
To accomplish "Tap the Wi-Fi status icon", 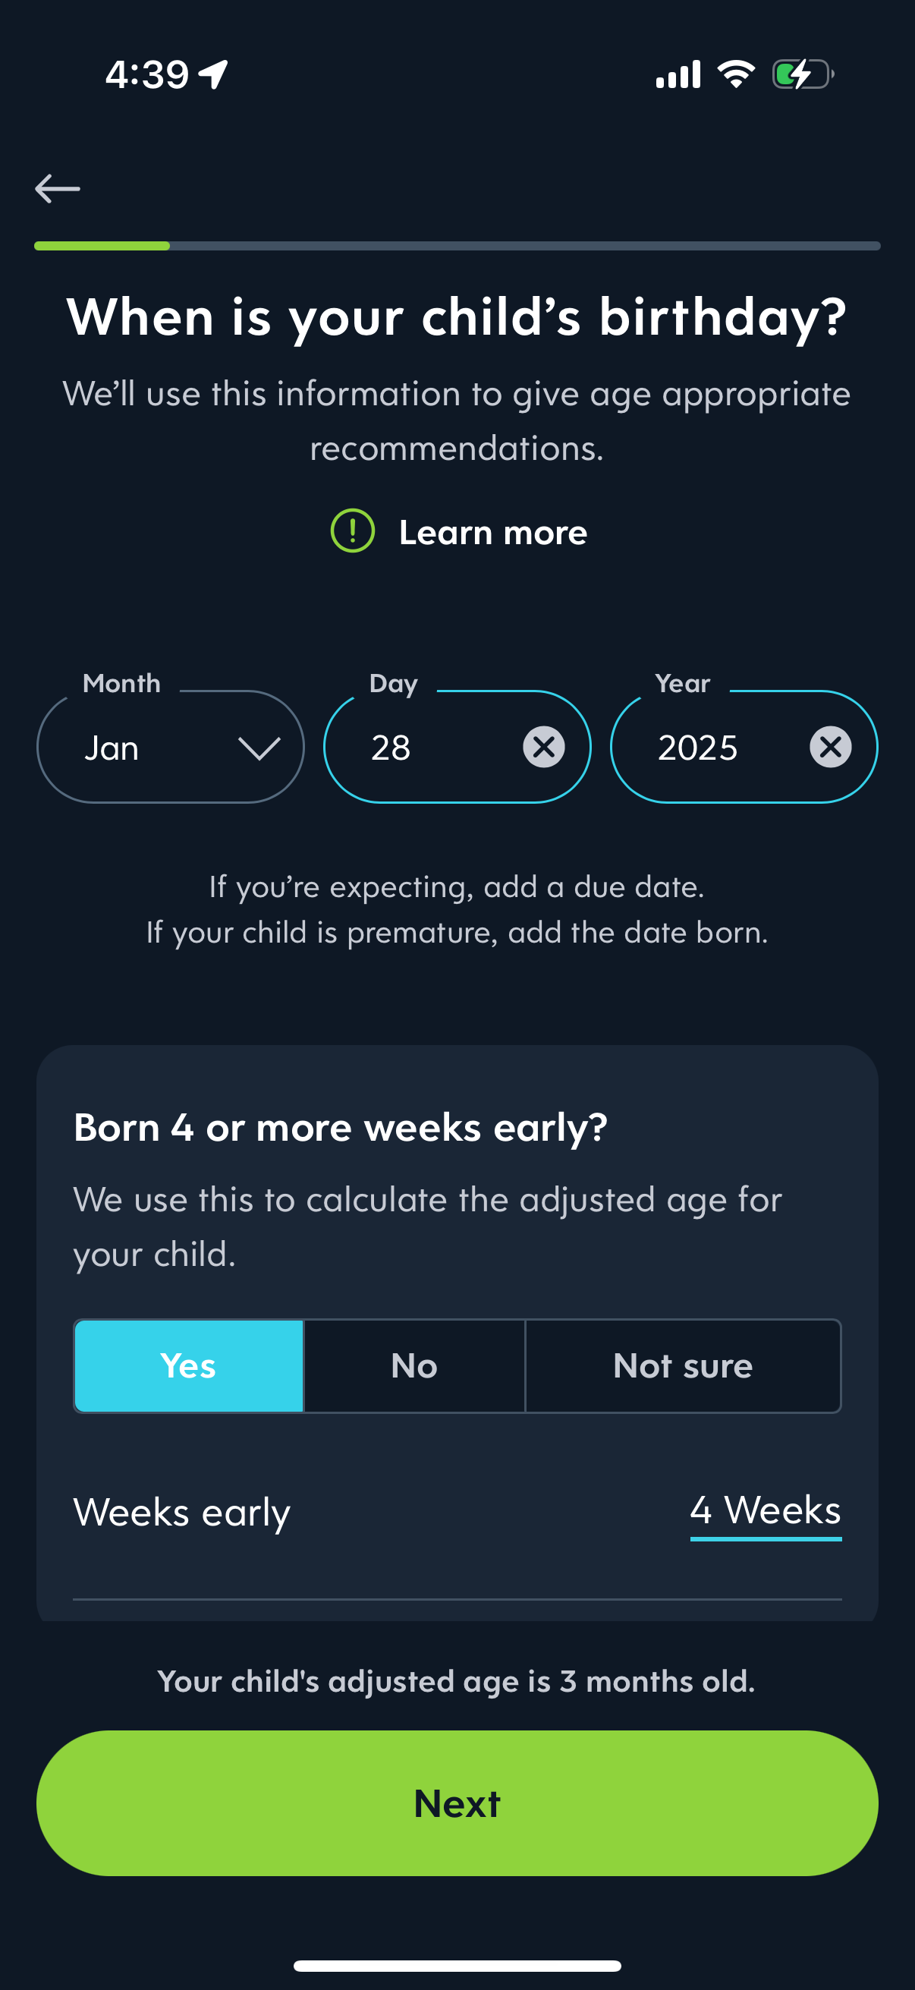I will (x=735, y=75).
